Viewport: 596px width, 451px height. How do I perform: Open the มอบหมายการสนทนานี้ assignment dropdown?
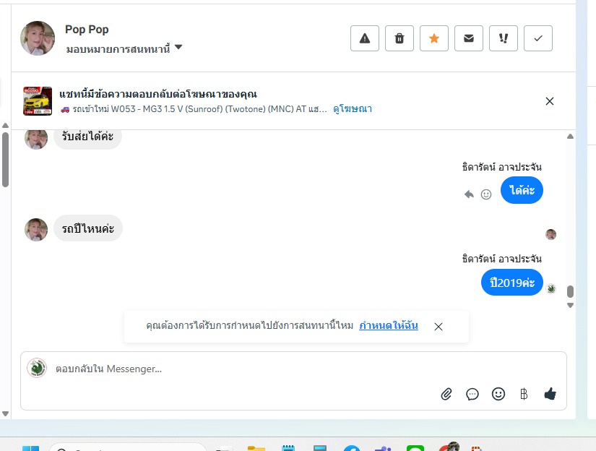point(124,48)
